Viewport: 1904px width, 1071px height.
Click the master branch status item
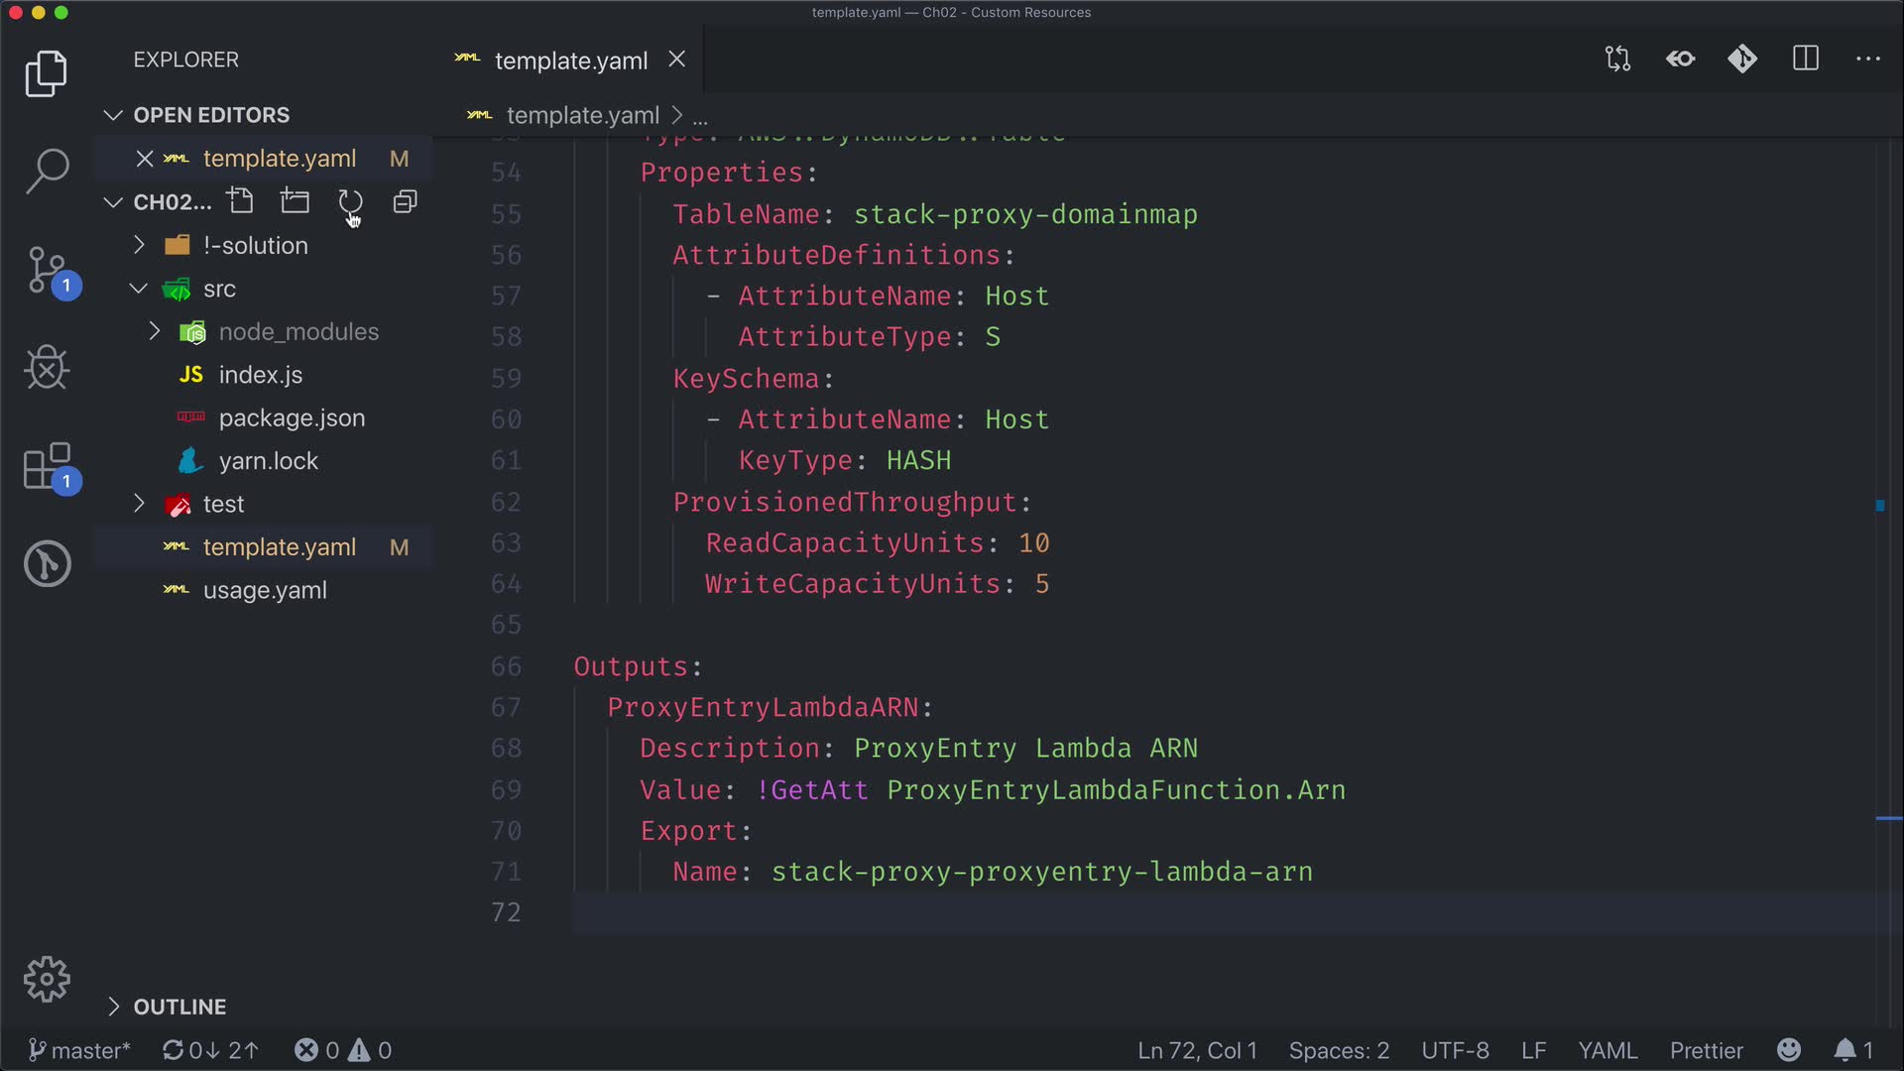click(79, 1050)
